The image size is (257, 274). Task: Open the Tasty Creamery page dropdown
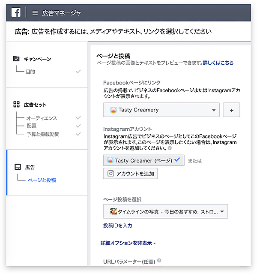(161, 110)
